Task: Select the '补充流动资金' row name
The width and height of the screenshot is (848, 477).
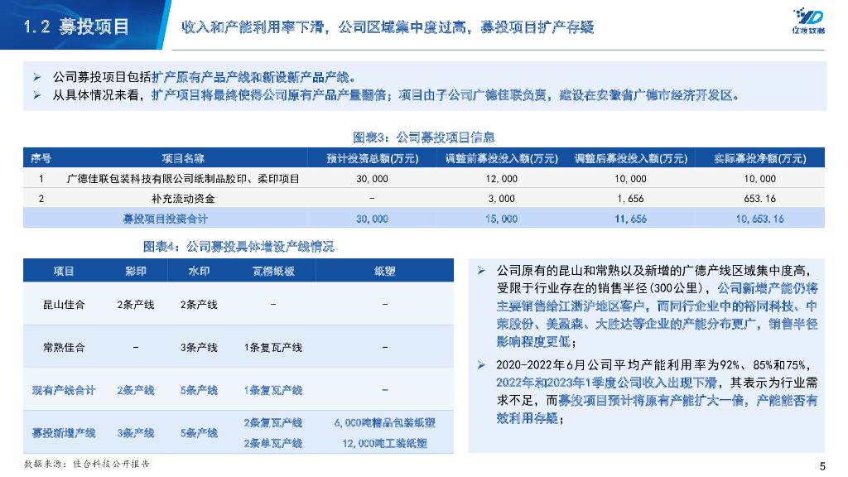Action: [183, 199]
